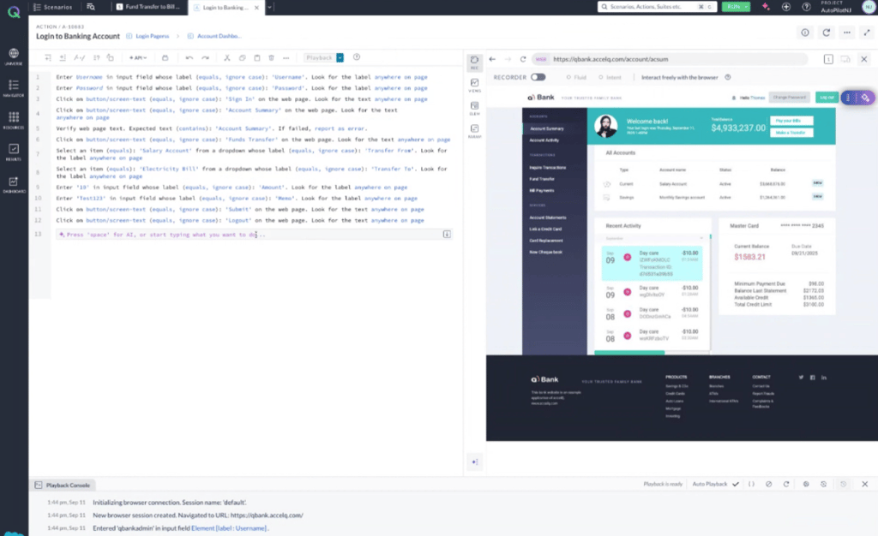Switch to Fund Transfer to Bill tab
The width and height of the screenshot is (878, 536).
pos(147,7)
